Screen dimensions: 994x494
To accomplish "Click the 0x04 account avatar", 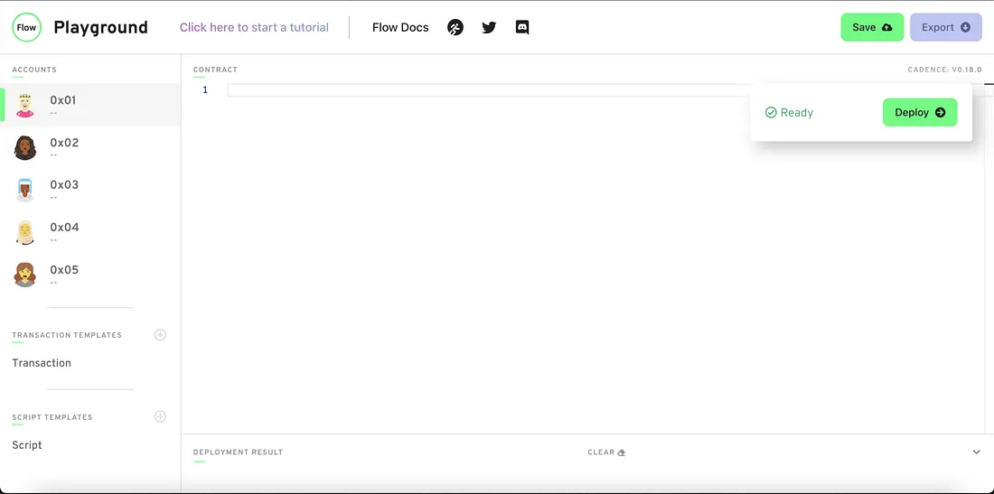I will [x=25, y=232].
